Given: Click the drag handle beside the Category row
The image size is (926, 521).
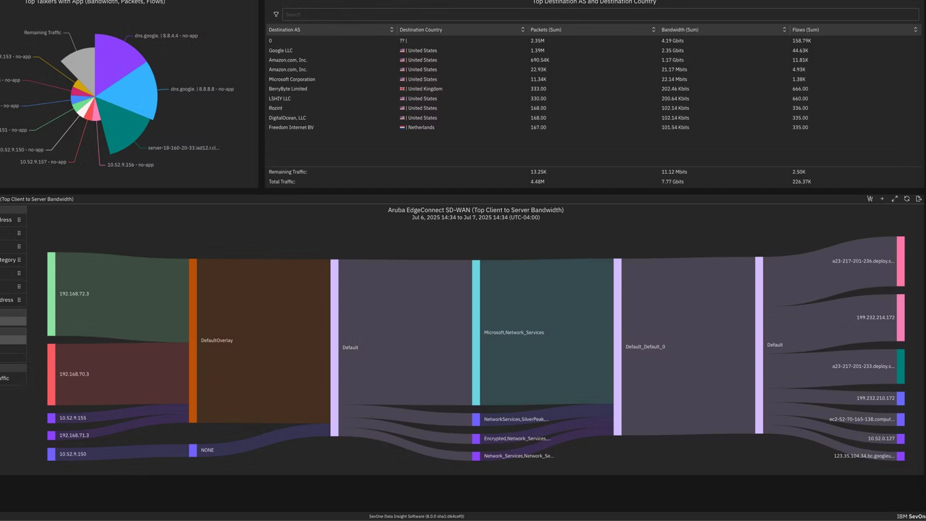Looking at the screenshot, I should 19,260.
